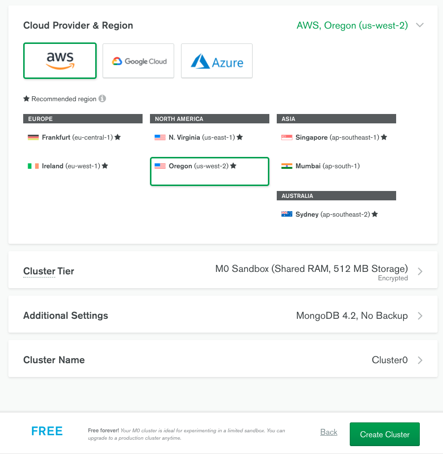Screen dimensions: 443x454
Task: Click the Irish flag icon
Action: [33, 166]
